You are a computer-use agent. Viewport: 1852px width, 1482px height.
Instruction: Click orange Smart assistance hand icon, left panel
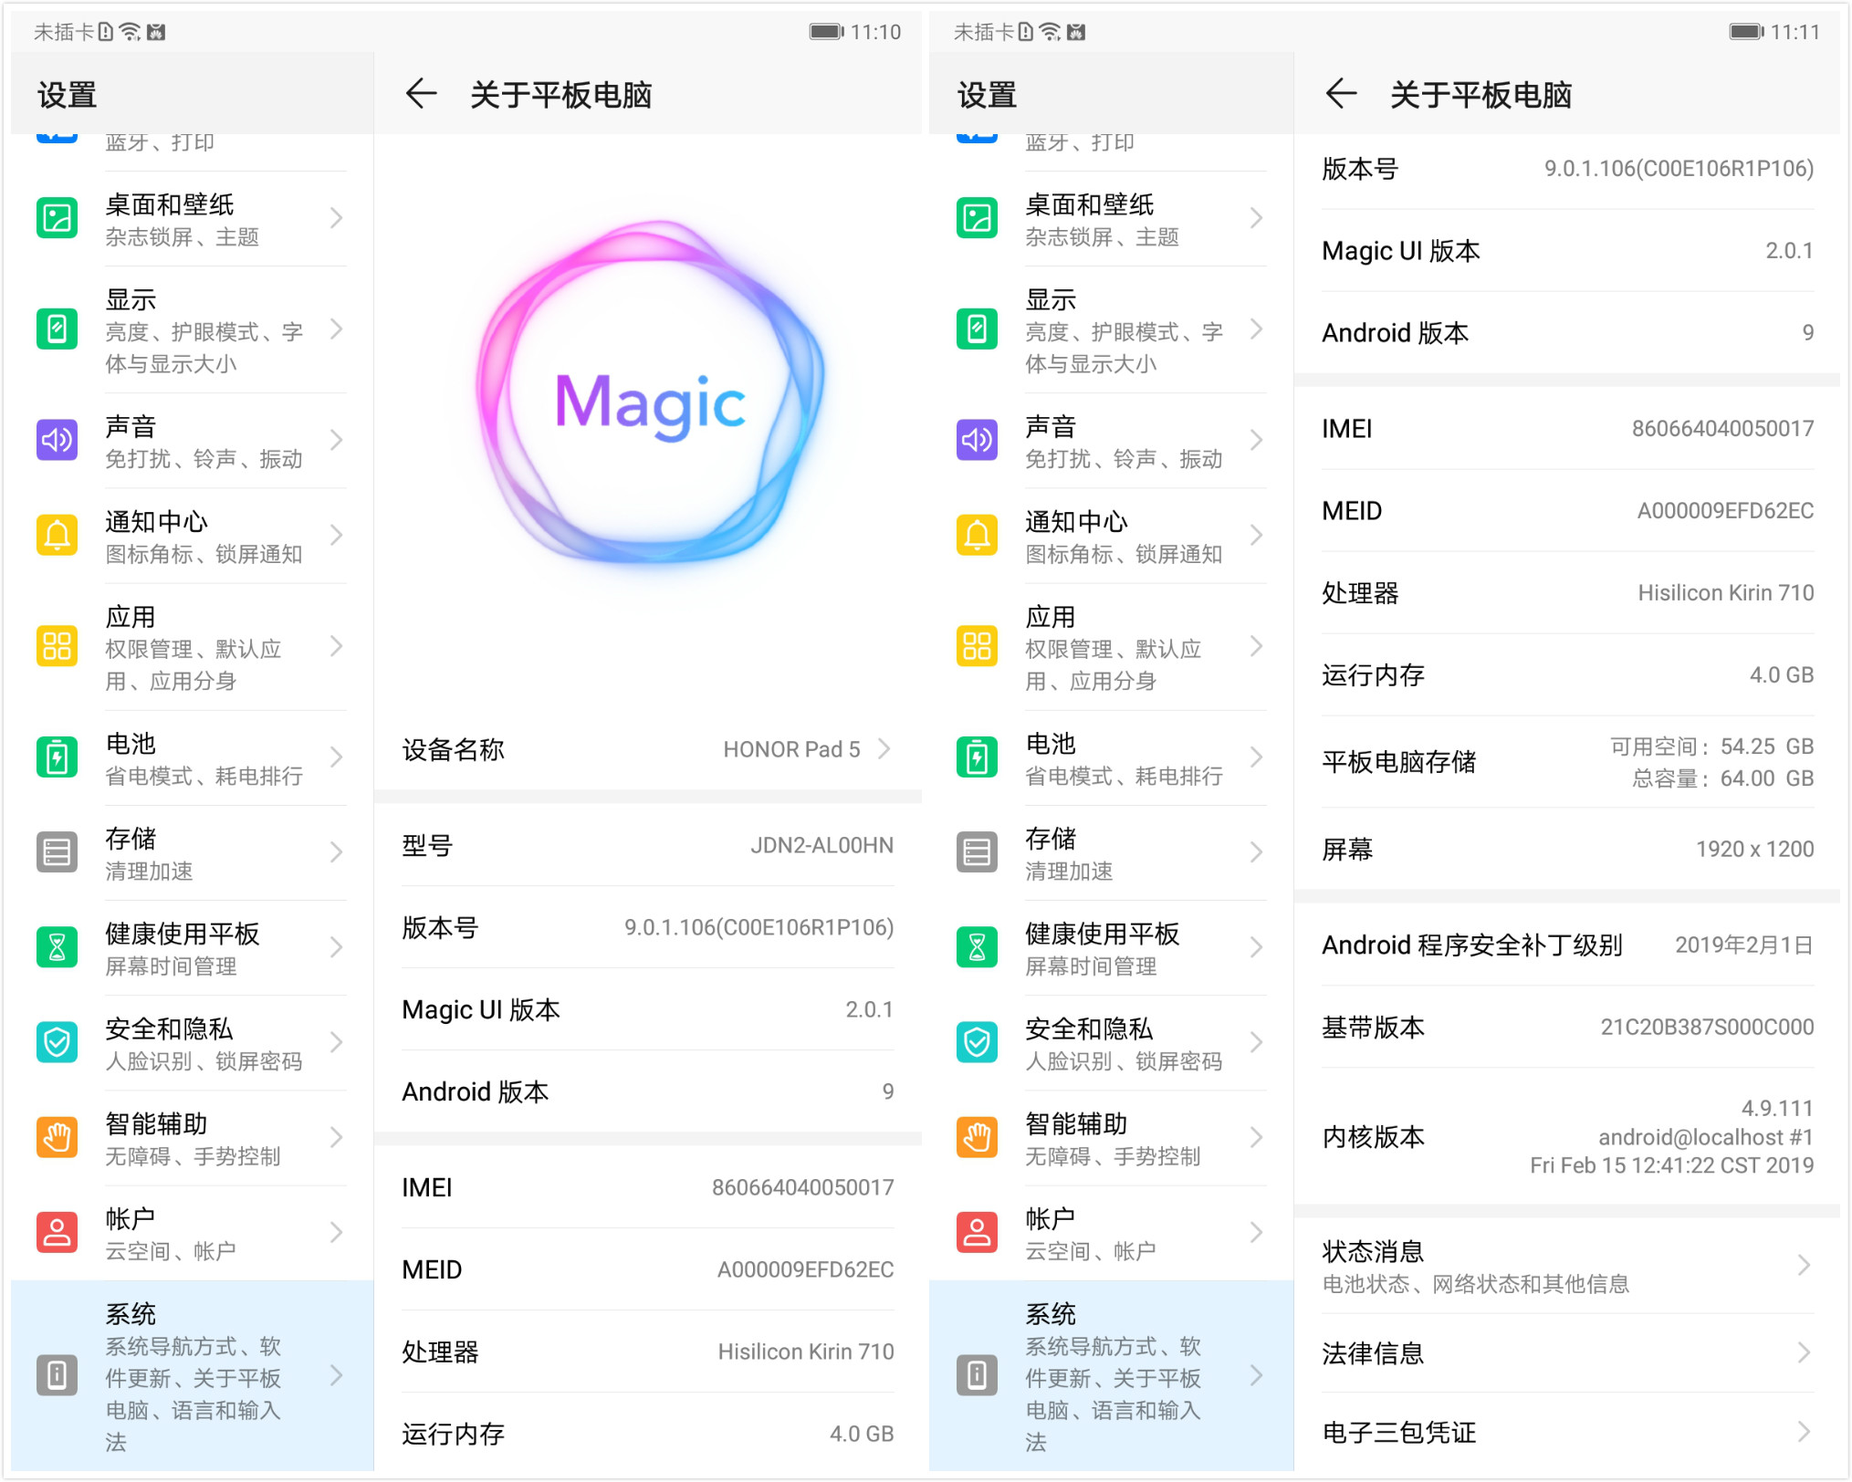click(57, 1138)
